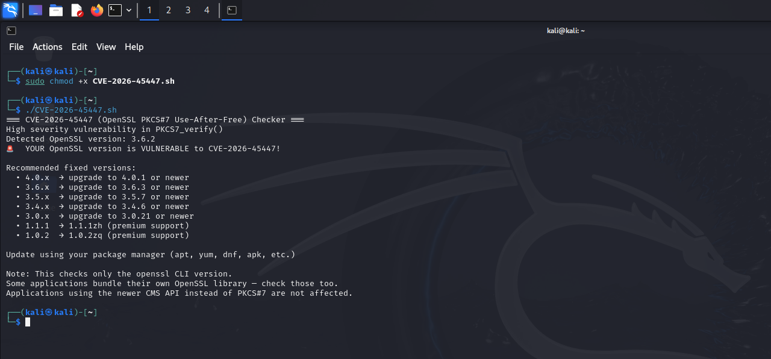Image resolution: width=771 pixels, height=359 pixels.
Task: Click the terminal cursor at the last prompt
Action: click(28, 322)
